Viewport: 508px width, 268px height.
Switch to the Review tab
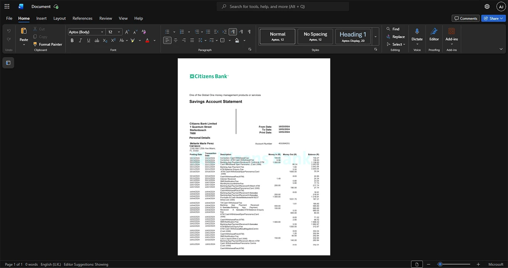106,18
